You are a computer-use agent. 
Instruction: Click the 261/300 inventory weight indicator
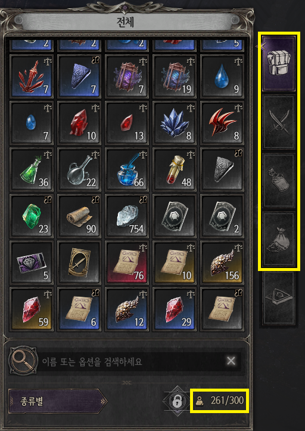coord(219,401)
